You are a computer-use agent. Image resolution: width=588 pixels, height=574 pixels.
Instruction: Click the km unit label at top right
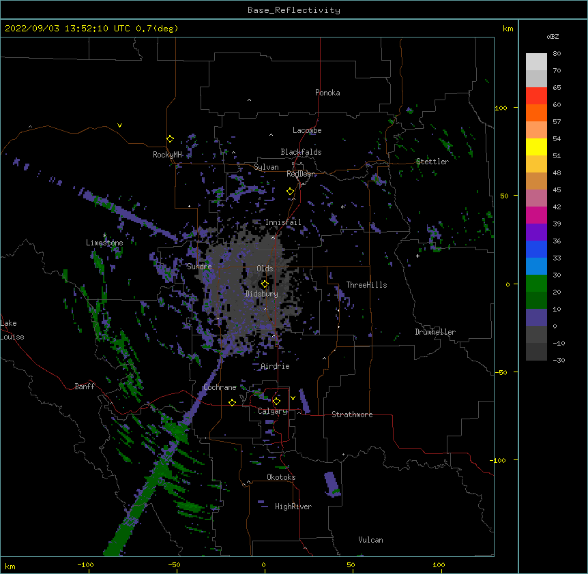click(508, 29)
